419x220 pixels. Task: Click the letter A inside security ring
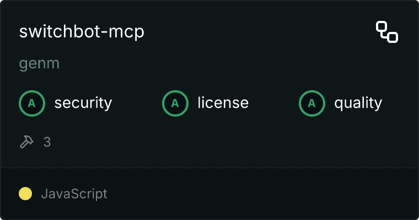tap(32, 103)
